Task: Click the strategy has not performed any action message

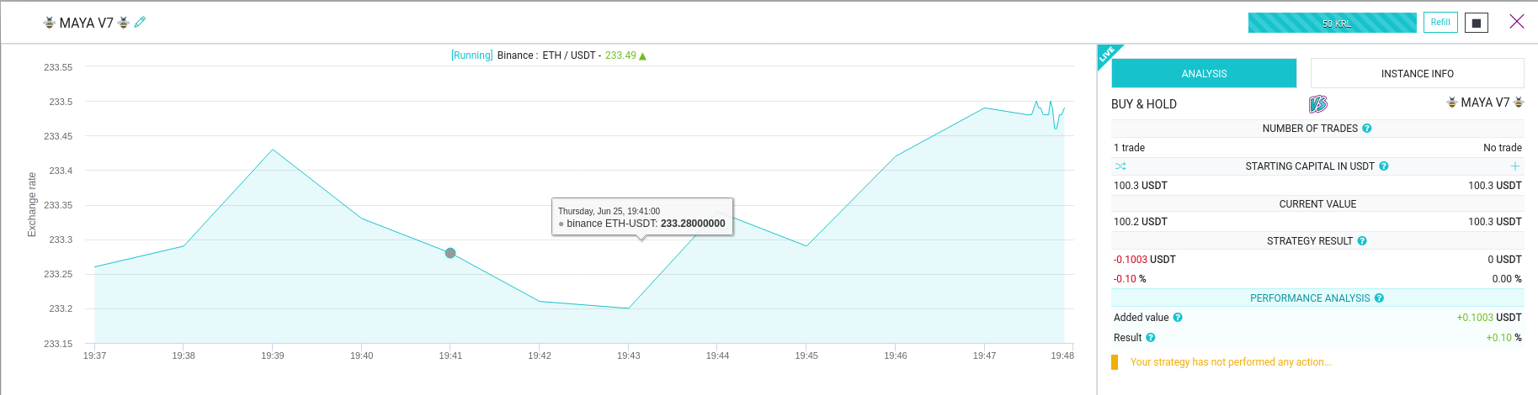Action: click(x=1231, y=362)
